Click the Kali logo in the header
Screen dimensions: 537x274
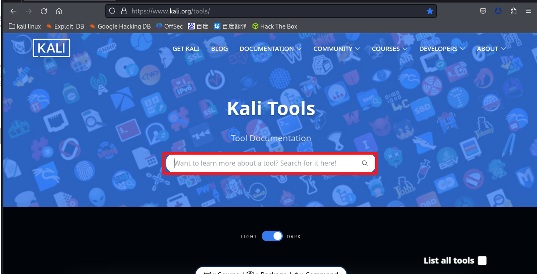51,48
